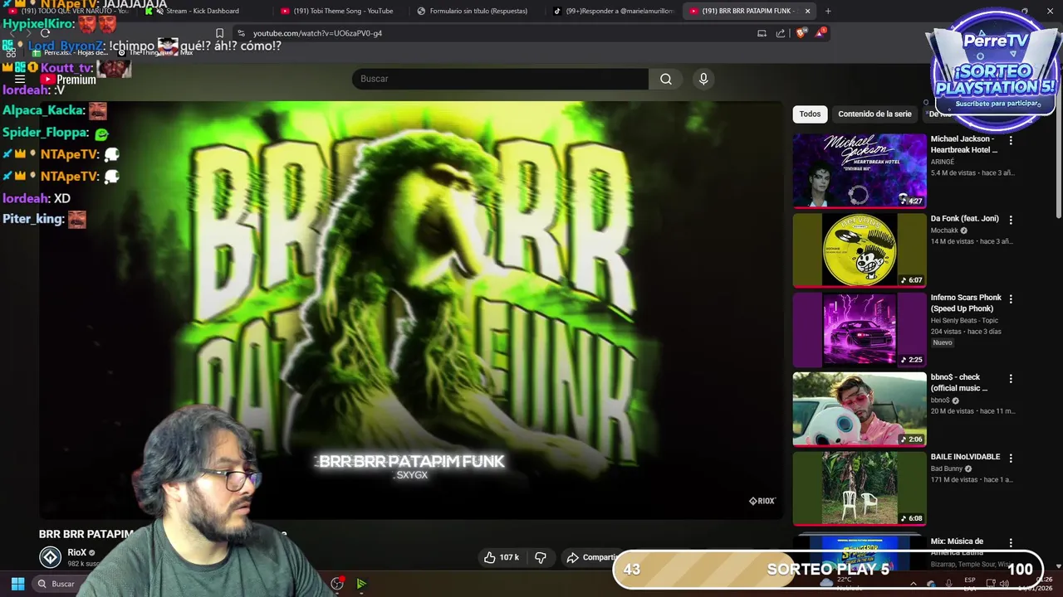Select Contenido de la serie chip
This screenshot has width=1063, height=597.
pyautogui.click(x=874, y=114)
